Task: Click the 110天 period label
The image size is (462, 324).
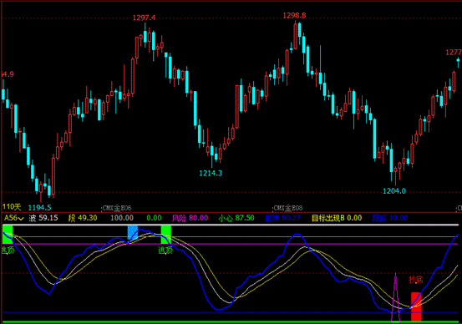Action: pyautogui.click(x=12, y=207)
